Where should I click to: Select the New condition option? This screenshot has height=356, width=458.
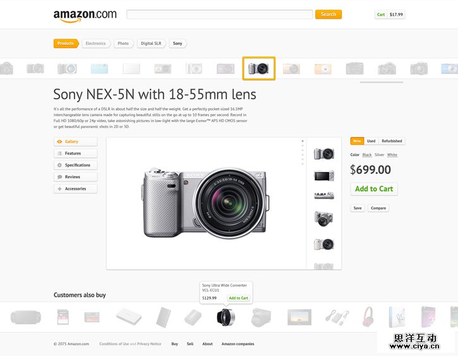357,141
